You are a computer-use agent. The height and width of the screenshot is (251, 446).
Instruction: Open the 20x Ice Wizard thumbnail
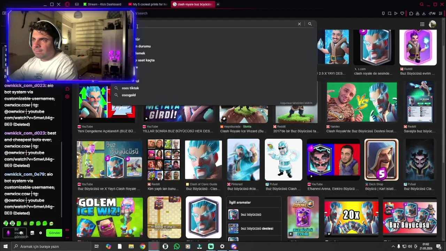351,217
